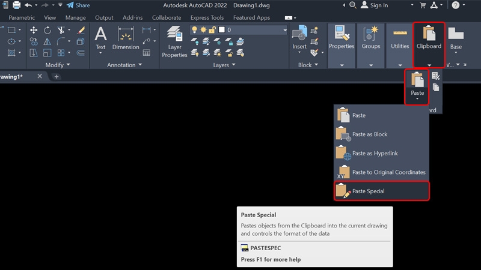The height and width of the screenshot is (270, 481).
Task: Select the Mirror tool
Action: 47,41
